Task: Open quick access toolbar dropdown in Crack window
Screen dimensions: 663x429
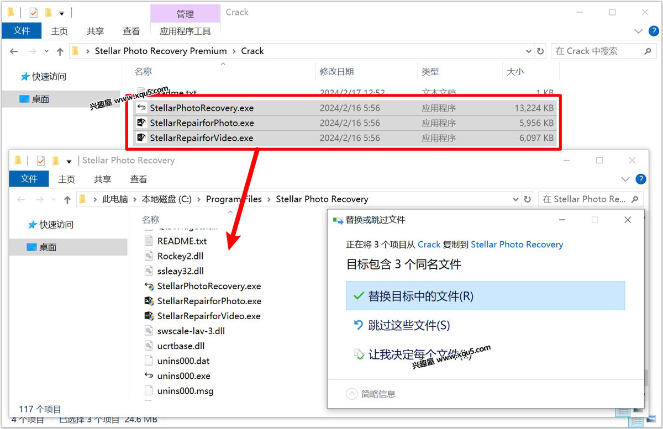Action: (61, 12)
